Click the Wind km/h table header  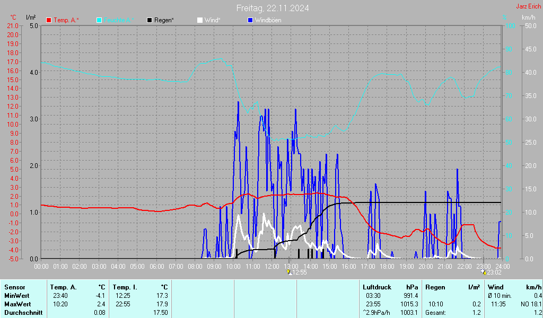(x=514, y=287)
